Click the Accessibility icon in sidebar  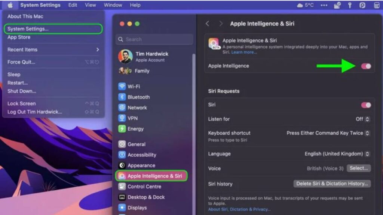(122, 155)
